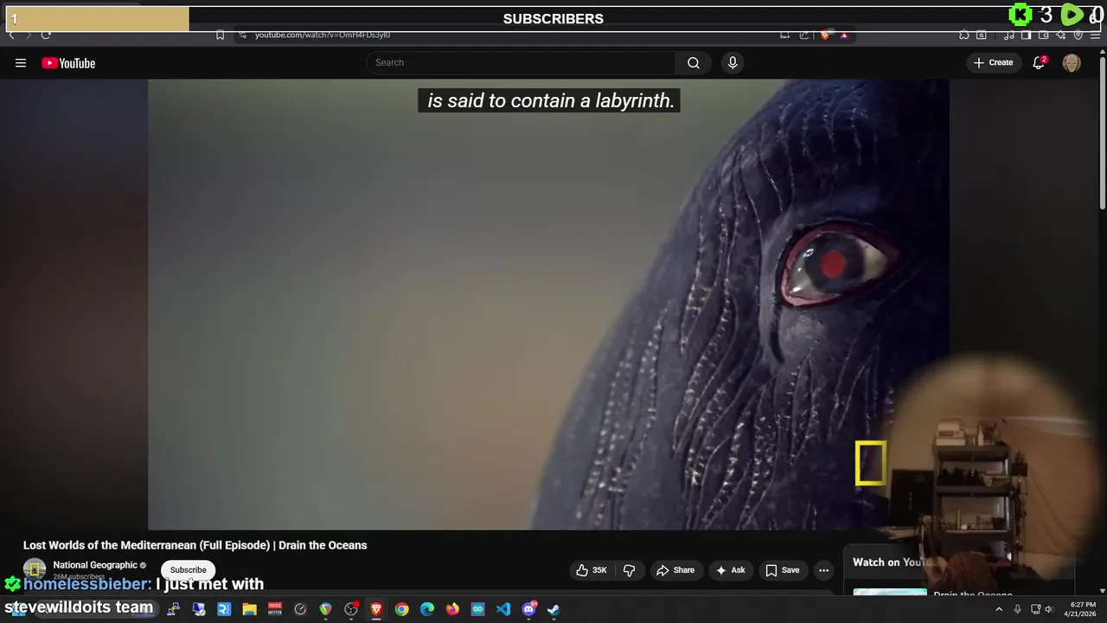Dislike the video with thumbs-down
This screenshot has width=1107, height=623.
[630, 570]
